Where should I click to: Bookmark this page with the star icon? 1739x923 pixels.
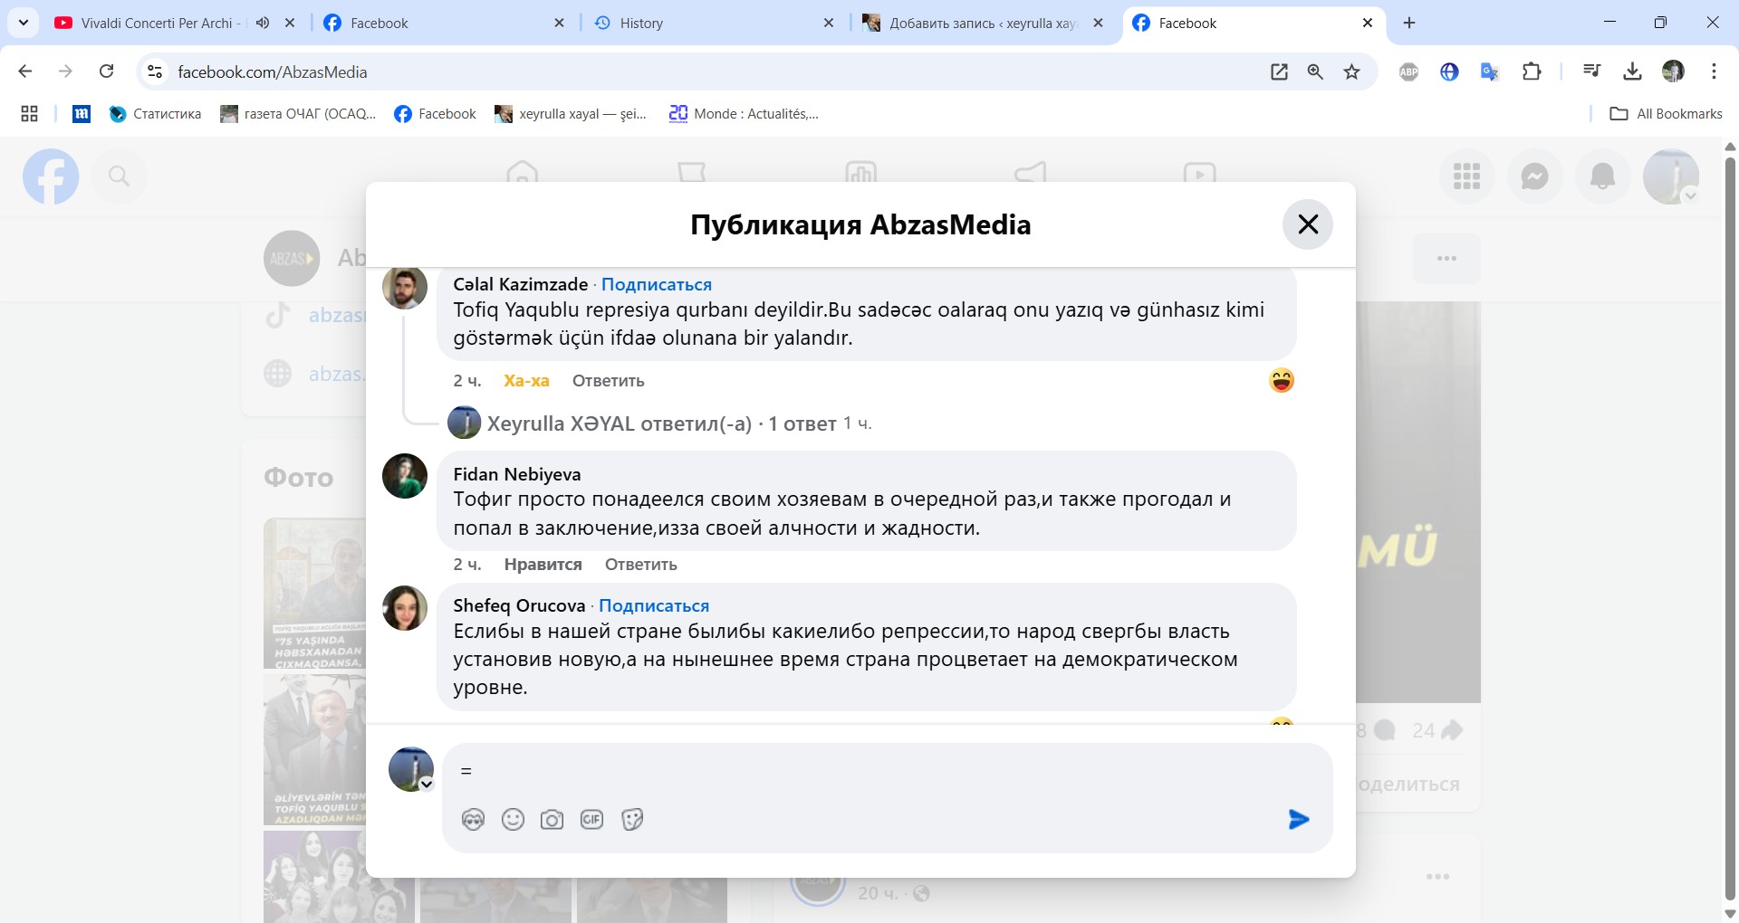[x=1351, y=72]
